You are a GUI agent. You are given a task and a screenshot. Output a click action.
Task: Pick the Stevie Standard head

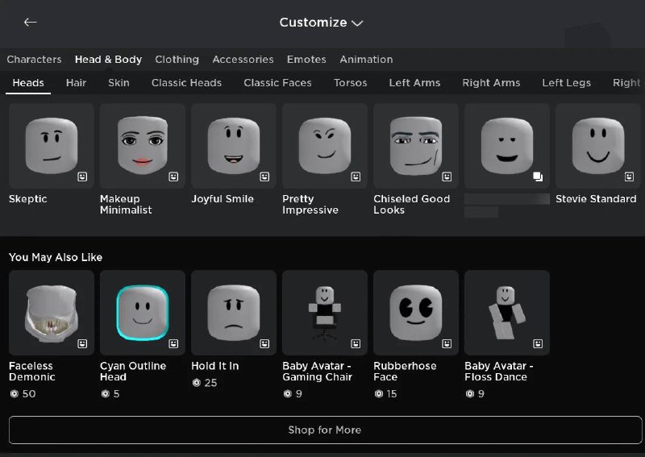(597, 146)
